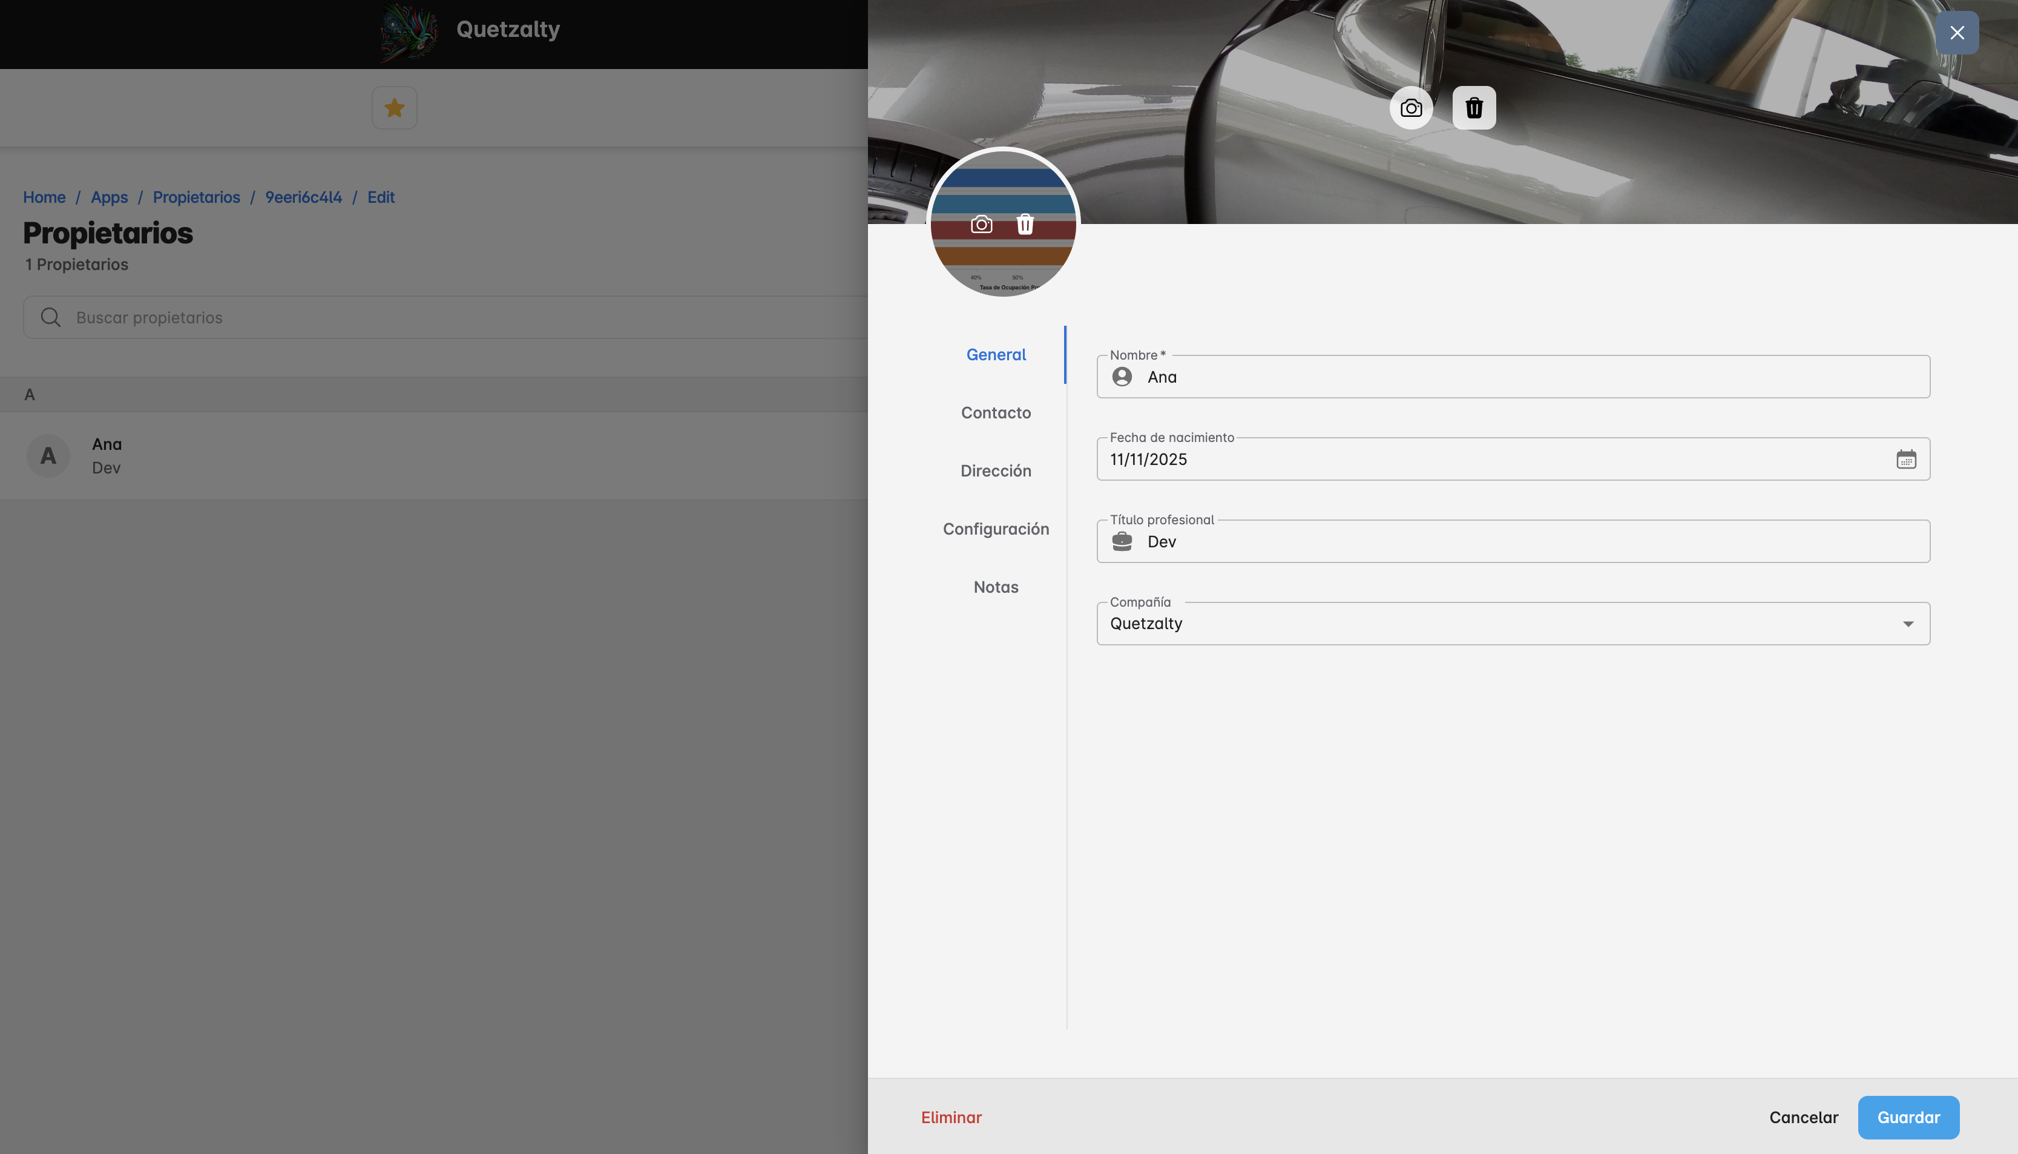
Task: Open calendar picker for Fecha de nacimiento
Action: [1905, 459]
